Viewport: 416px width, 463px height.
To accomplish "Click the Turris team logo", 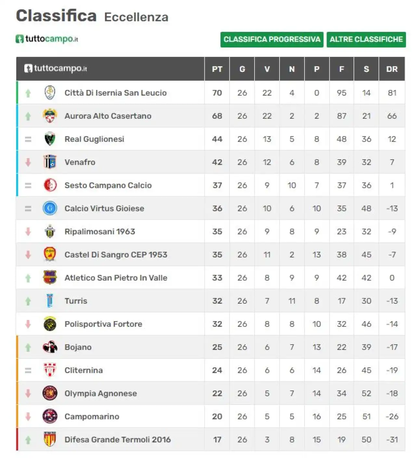I will 50,300.
